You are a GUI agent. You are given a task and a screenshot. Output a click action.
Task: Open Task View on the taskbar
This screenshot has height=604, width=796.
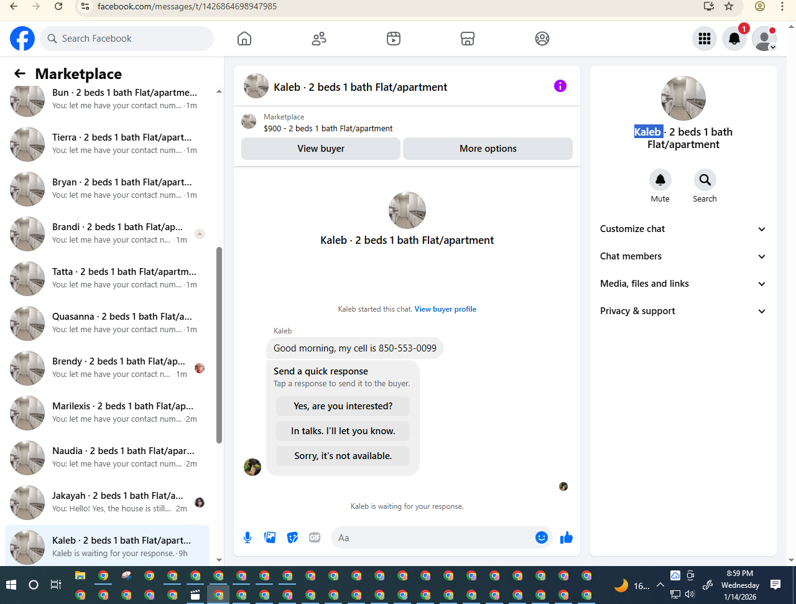pos(55,585)
